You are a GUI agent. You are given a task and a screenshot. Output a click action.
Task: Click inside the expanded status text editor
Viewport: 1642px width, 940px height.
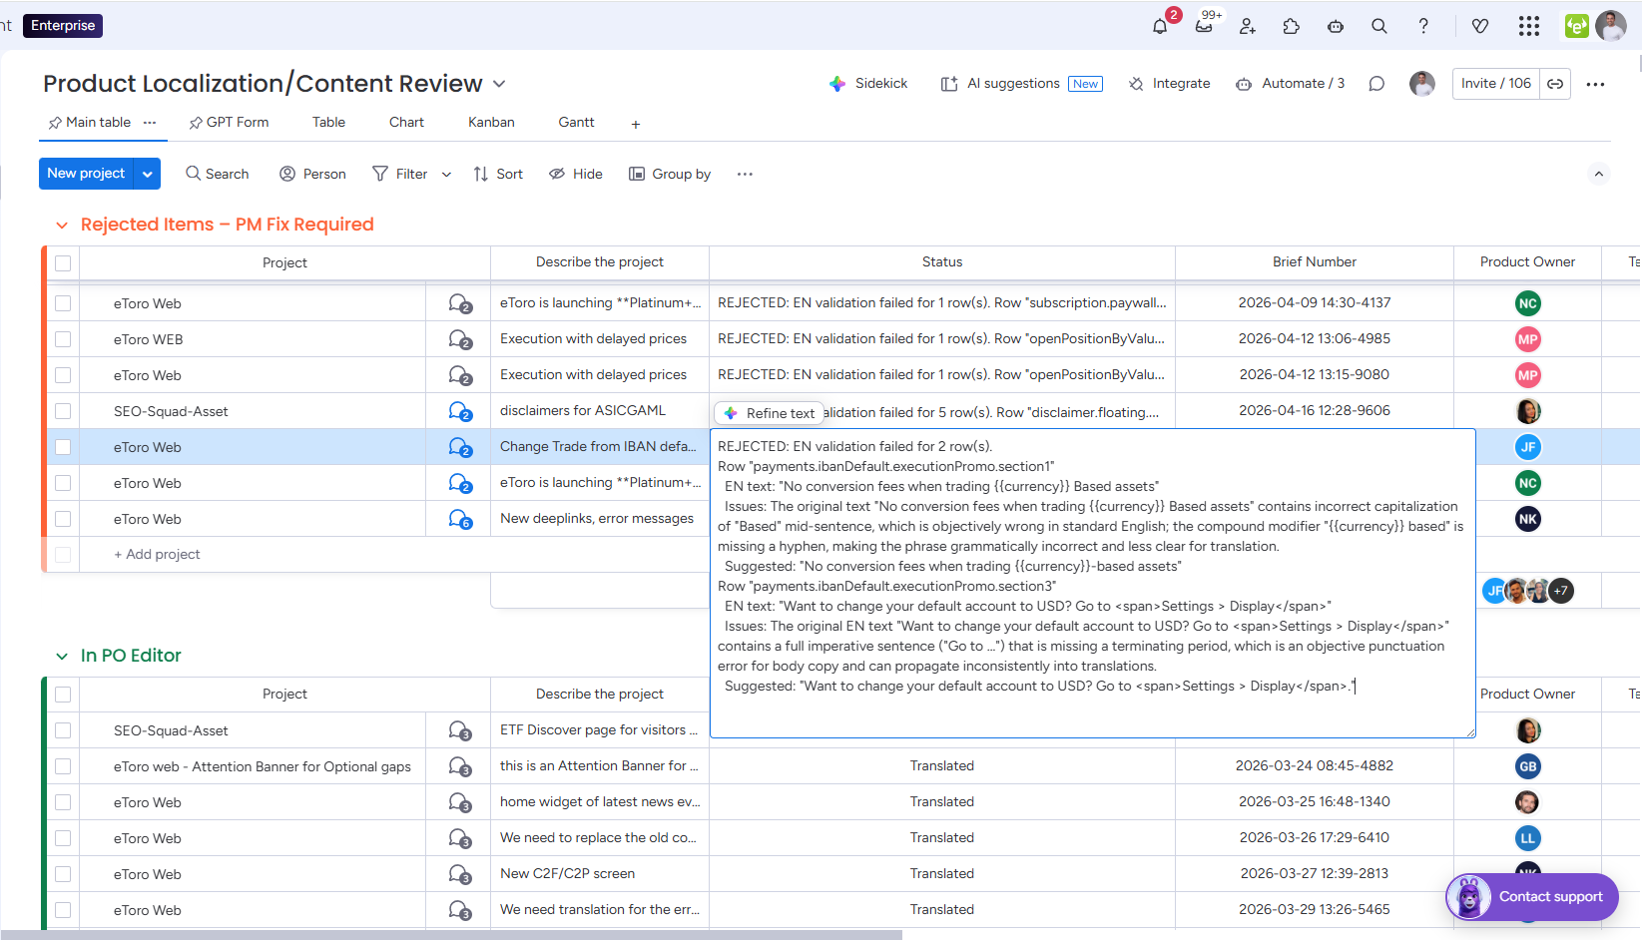click(x=1092, y=584)
